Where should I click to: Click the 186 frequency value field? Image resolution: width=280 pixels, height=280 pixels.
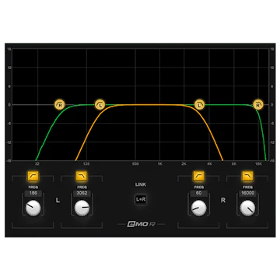point(33,193)
